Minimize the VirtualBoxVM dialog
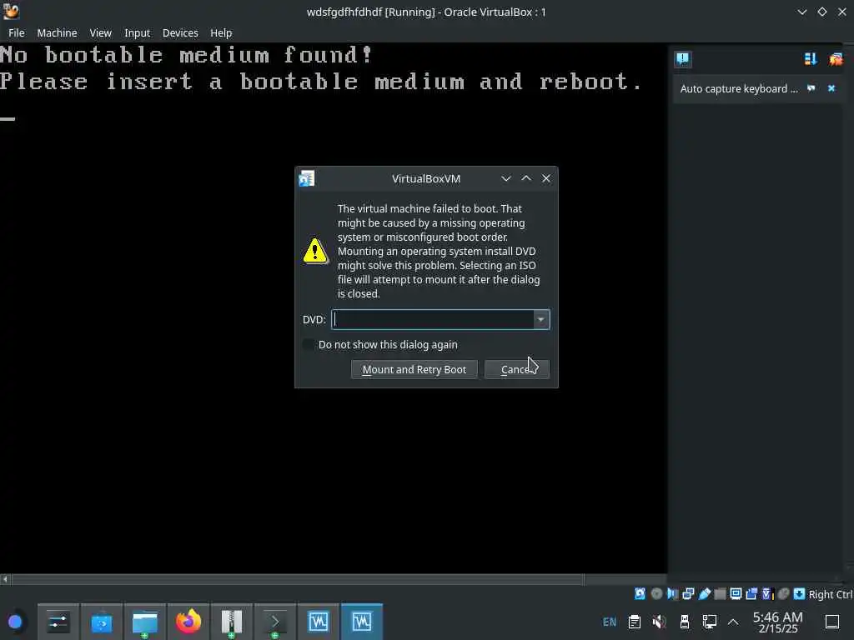854x640 pixels. click(506, 178)
